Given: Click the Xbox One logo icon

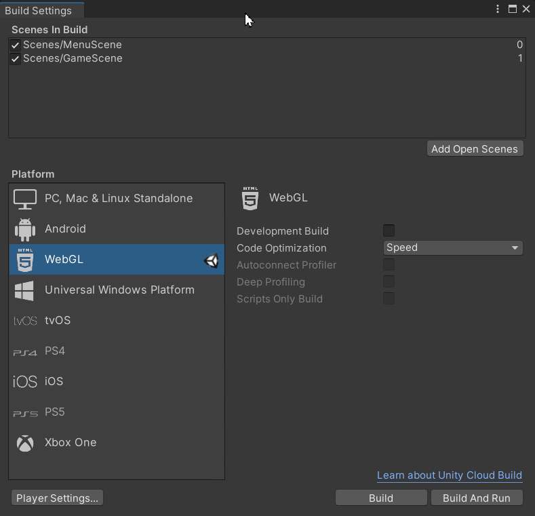Looking at the screenshot, I should (25, 443).
